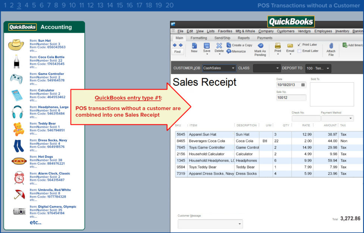
Task: Switch to the Send/Ship tab
Action: coord(222,38)
